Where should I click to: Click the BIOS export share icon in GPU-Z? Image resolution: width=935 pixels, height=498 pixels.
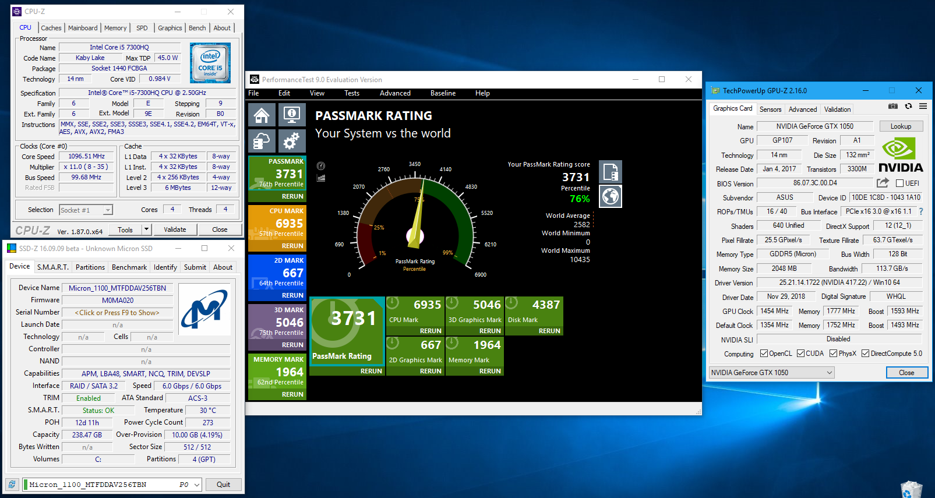[883, 183]
